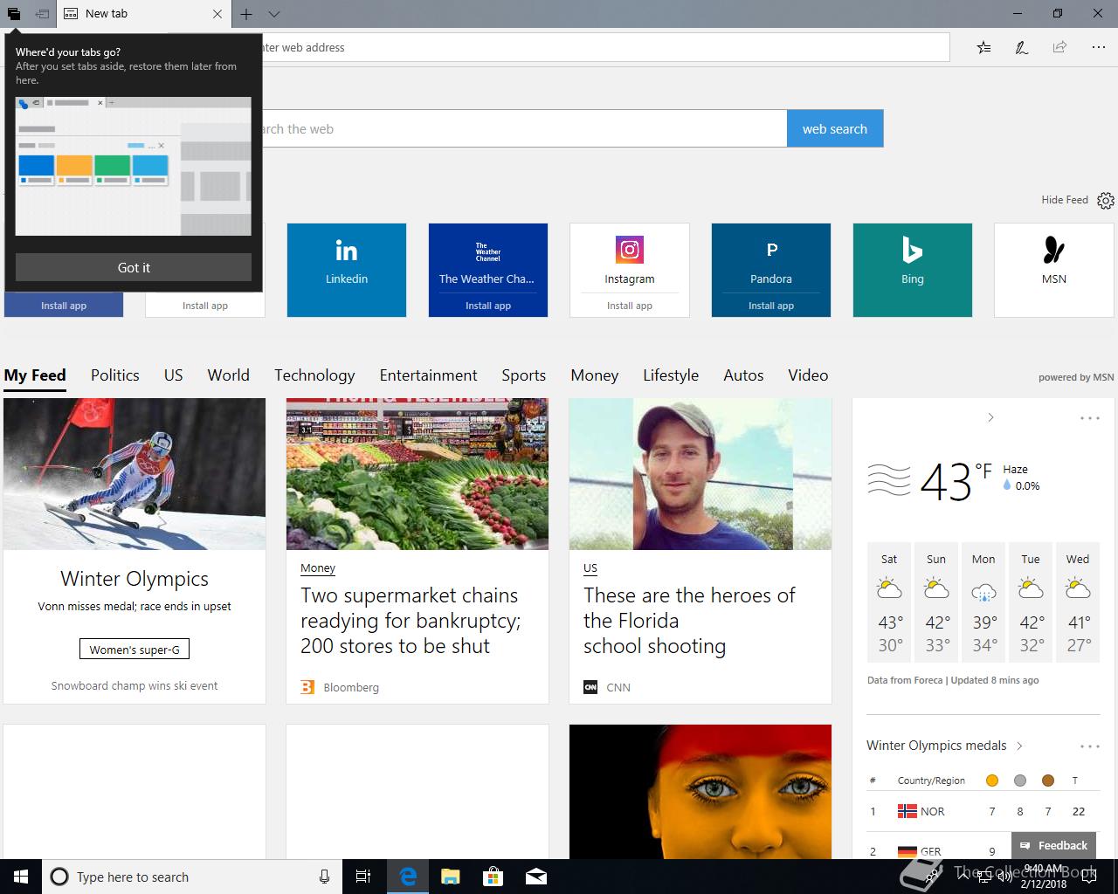The height and width of the screenshot is (894, 1118).
Task: Open Snowboard champ wins ski event link
Action: point(135,686)
